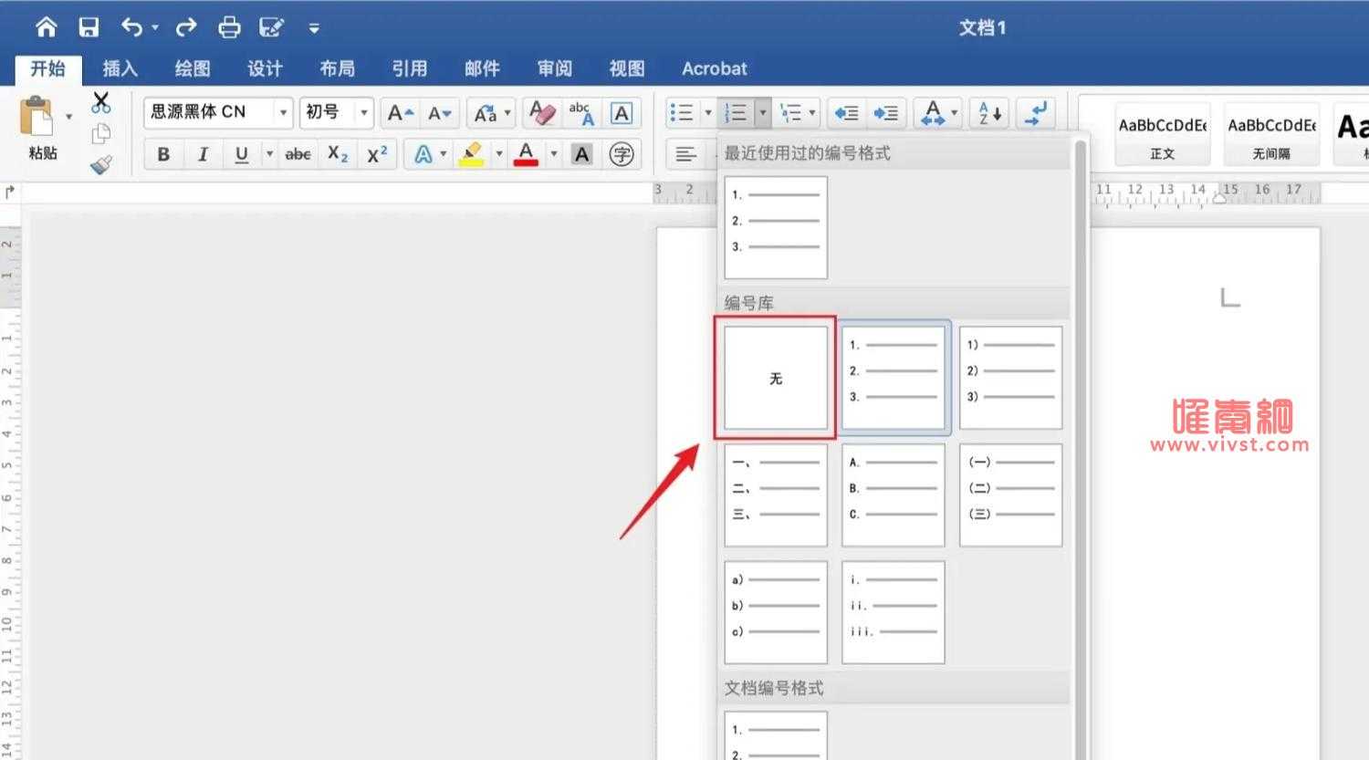Open the 审阅 tab
Screen dimensions: 1369x760
tap(554, 68)
